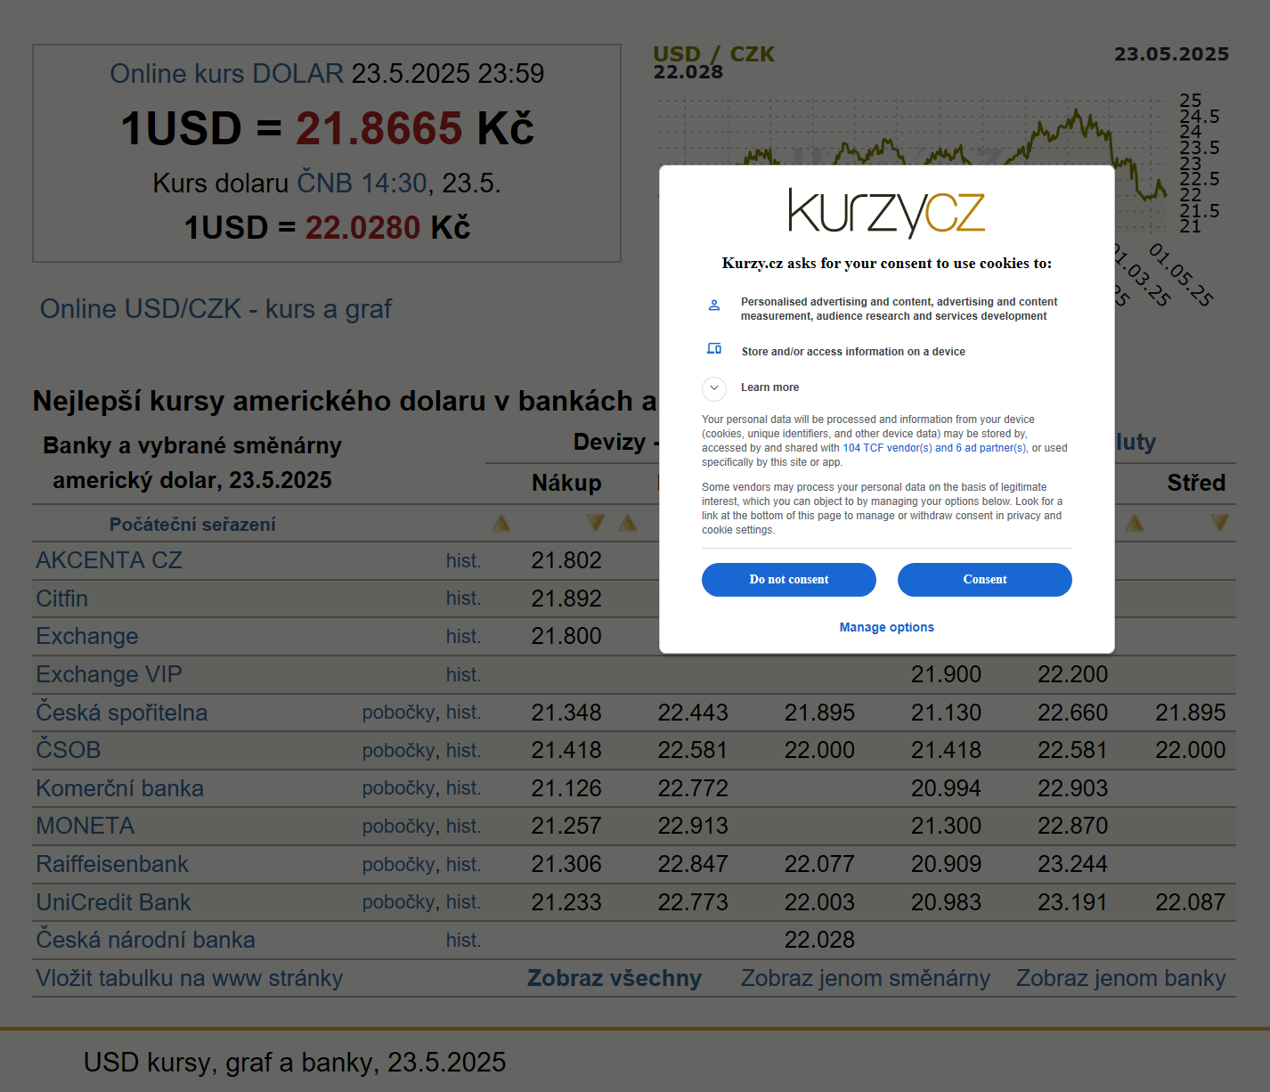Image resolution: width=1270 pixels, height=1092 pixels.
Task: Open Česká národní banka link
Action: pos(145,940)
